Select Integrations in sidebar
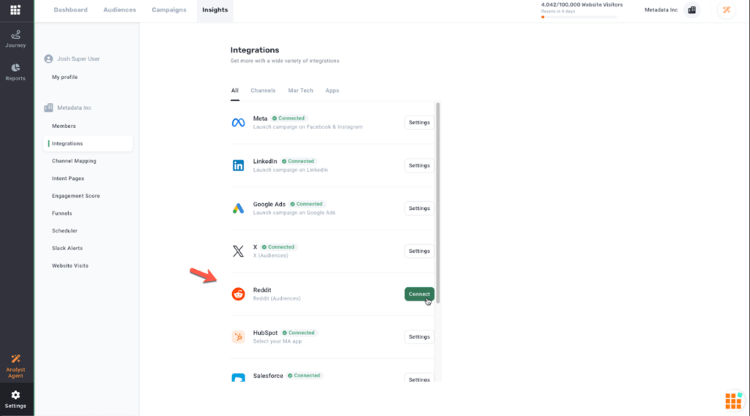Viewport: 750px width, 416px height. 88,143
